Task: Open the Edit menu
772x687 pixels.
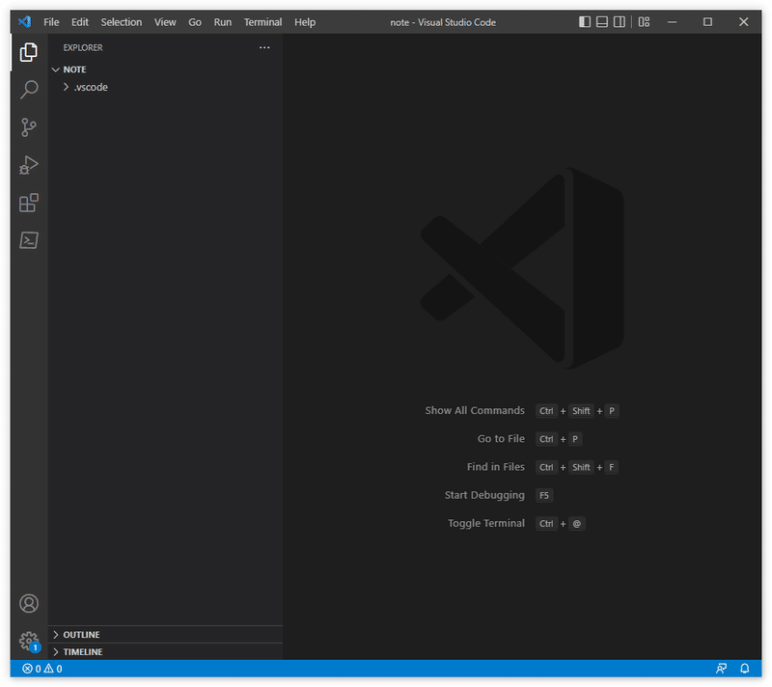Action: point(80,22)
